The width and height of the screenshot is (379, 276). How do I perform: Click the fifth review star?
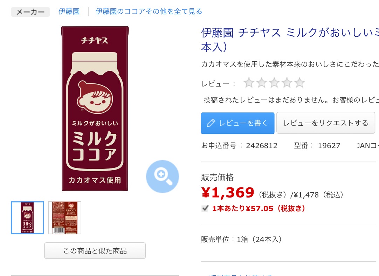(x=300, y=83)
